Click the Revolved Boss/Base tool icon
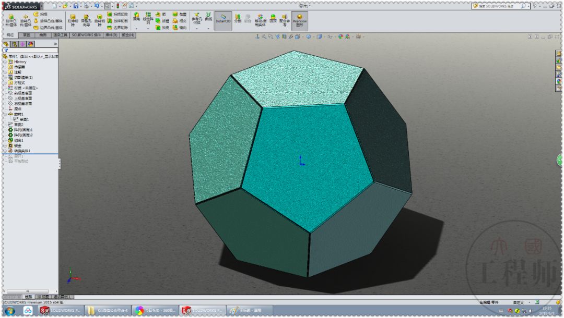The width and height of the screenshot is (564, 318). click(25, 18)
